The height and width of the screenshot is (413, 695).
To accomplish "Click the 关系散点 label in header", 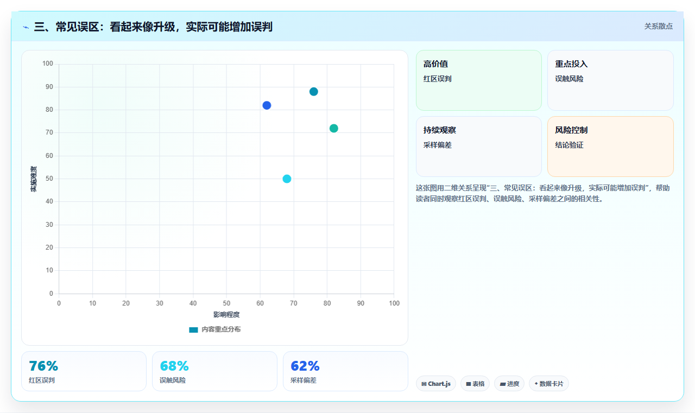I will 659,26.
